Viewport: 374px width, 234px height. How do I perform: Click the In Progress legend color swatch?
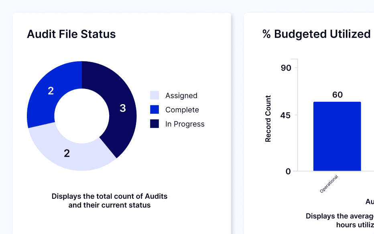(x=154, y=124)
